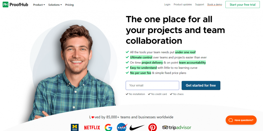This screenshot has width=263, height=131.
Task: Open the Product updates page
Action: tap(183, 5)
